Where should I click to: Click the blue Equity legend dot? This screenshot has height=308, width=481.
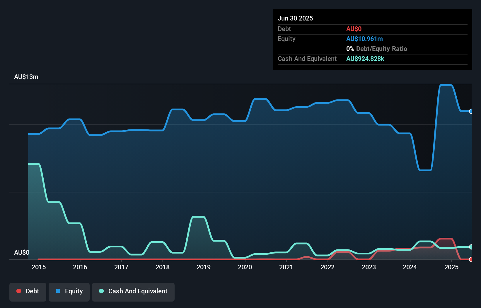[x=58, y=291]
